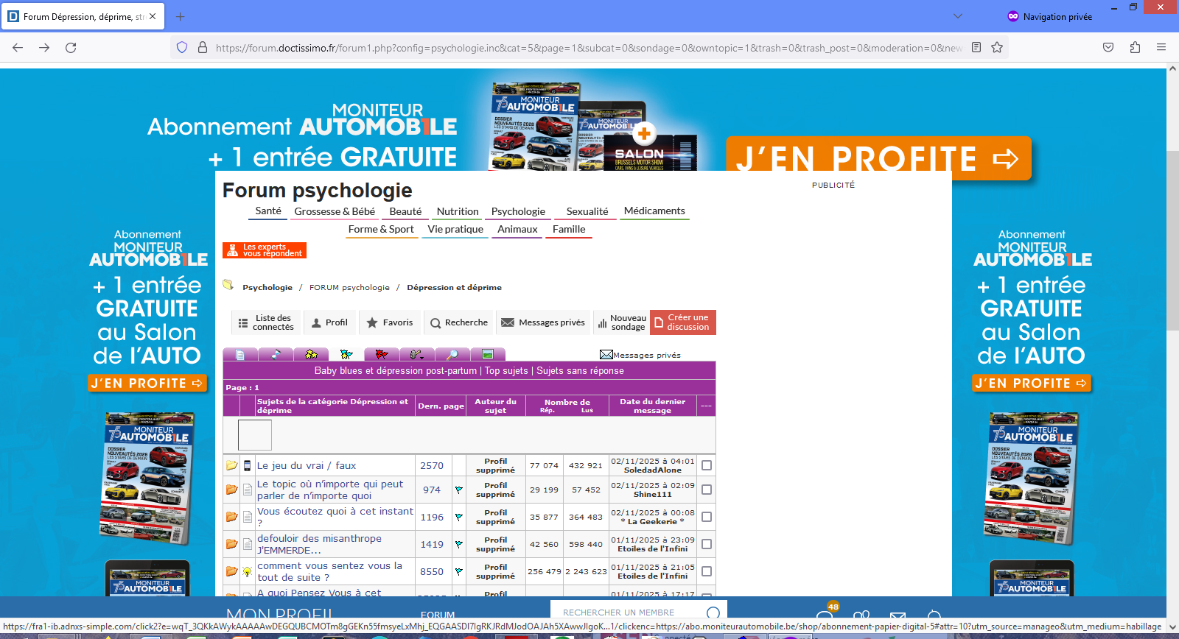Viewport: 1179px width, 639px height.
Task: Open the yellow folder icon for Le jeu du vrai / faux
Action: [x=231, y=465]
